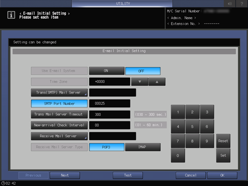This screenshot has width=248, height=186.
Task: Select New-arrival Check Interval setting
Action: pos(59,125)
